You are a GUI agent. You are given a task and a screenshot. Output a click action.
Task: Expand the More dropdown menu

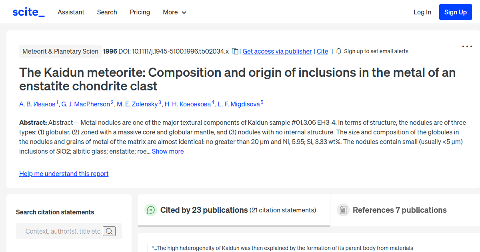click(x=174, y=12)
